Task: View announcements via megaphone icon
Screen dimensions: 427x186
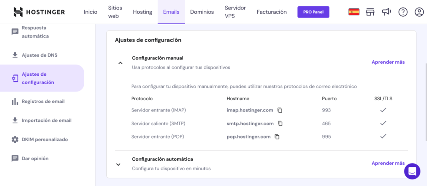Action: pyautogui.click(x=387, y=12)
